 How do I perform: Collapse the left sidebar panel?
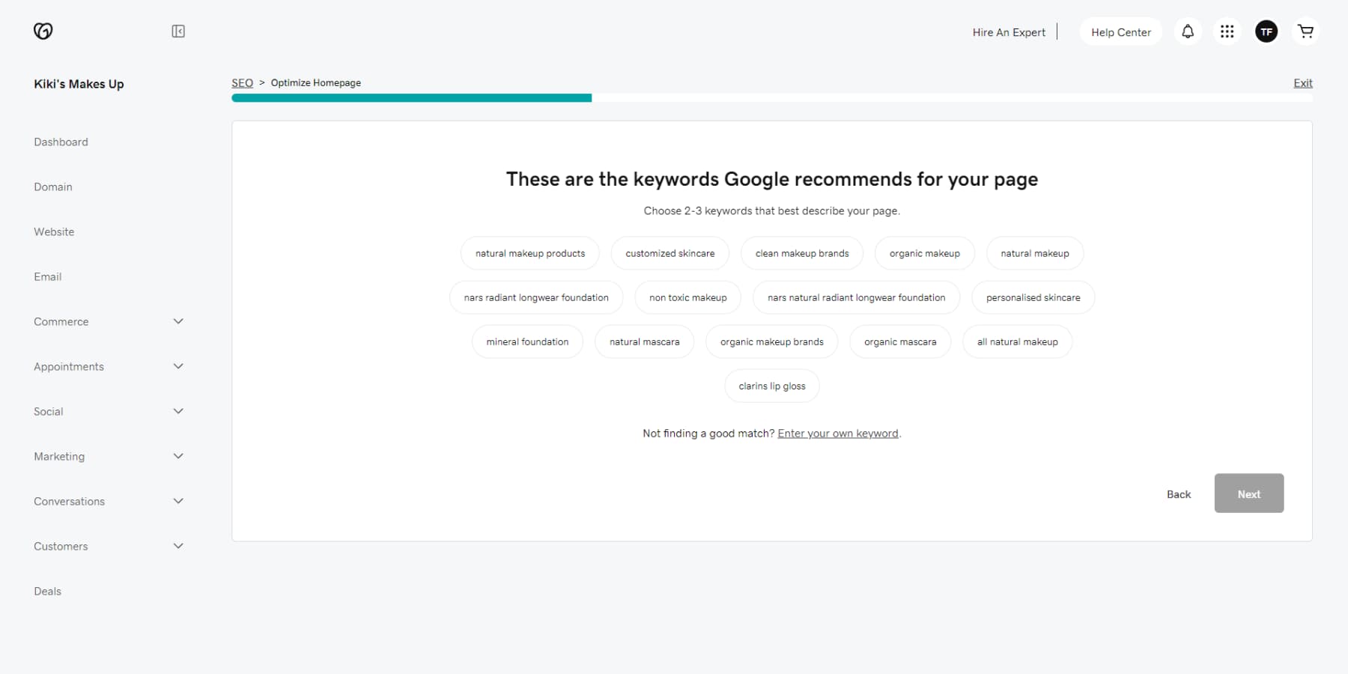point(177,31)
